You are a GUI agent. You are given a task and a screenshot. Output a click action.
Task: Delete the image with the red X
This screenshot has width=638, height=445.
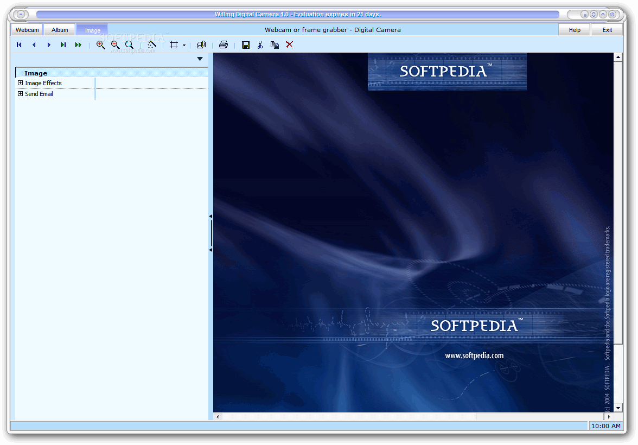(289, 45)
